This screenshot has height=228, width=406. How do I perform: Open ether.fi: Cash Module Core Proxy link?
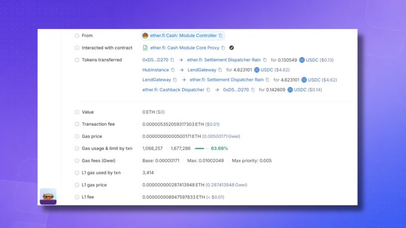[x=184, y=48]
